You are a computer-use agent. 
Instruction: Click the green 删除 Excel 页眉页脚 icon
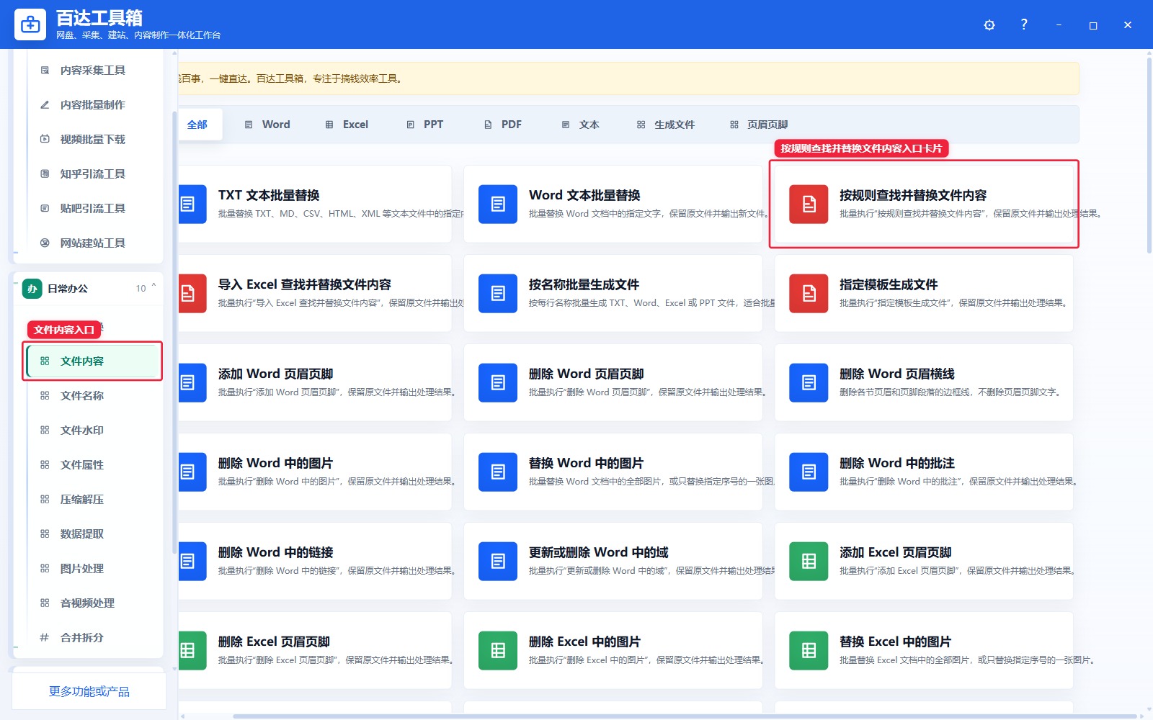click(191, 651)
